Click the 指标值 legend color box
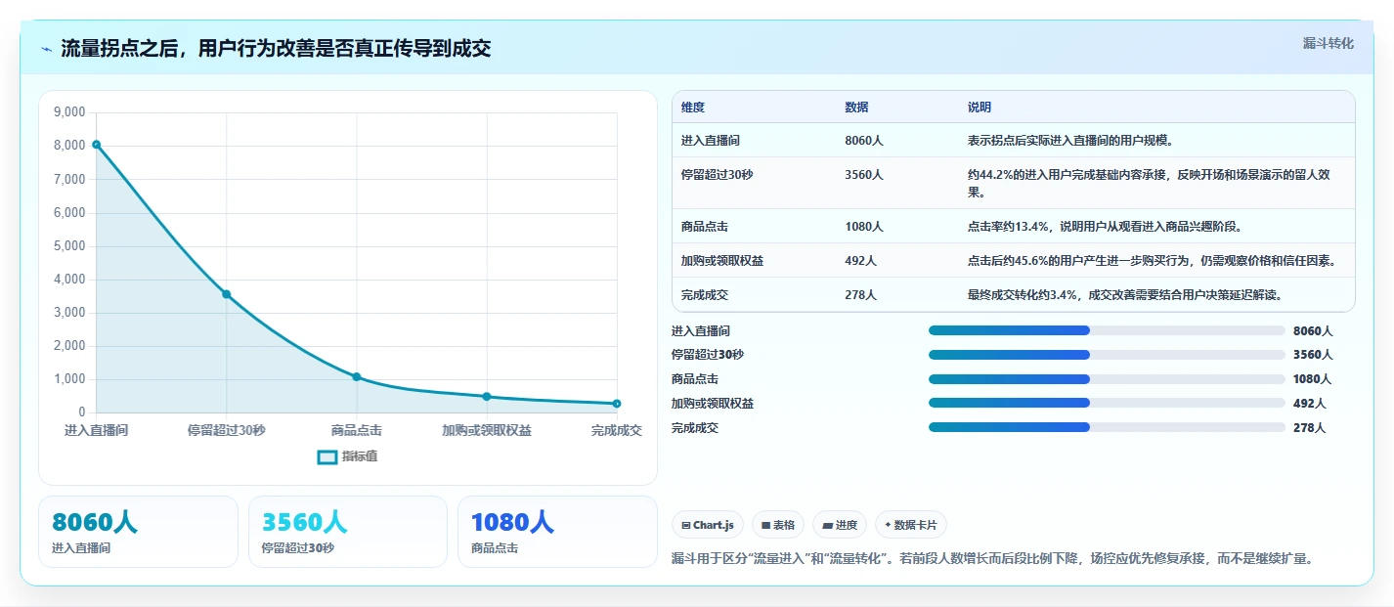 point(327,456)
